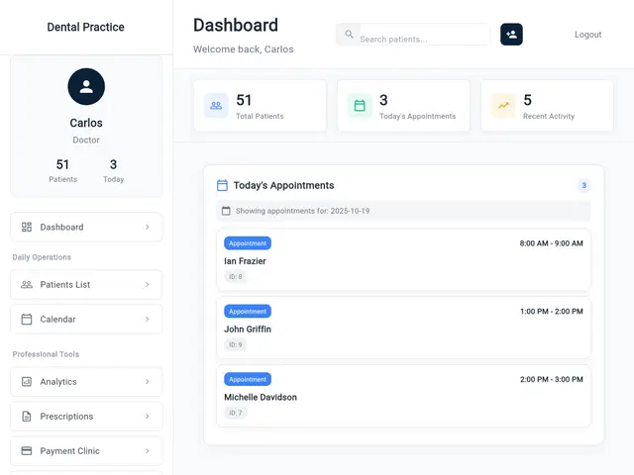This screenshot has height=475, width=634.
Task: Click the Recent Activity trend icon
Action: click(503, 106)
